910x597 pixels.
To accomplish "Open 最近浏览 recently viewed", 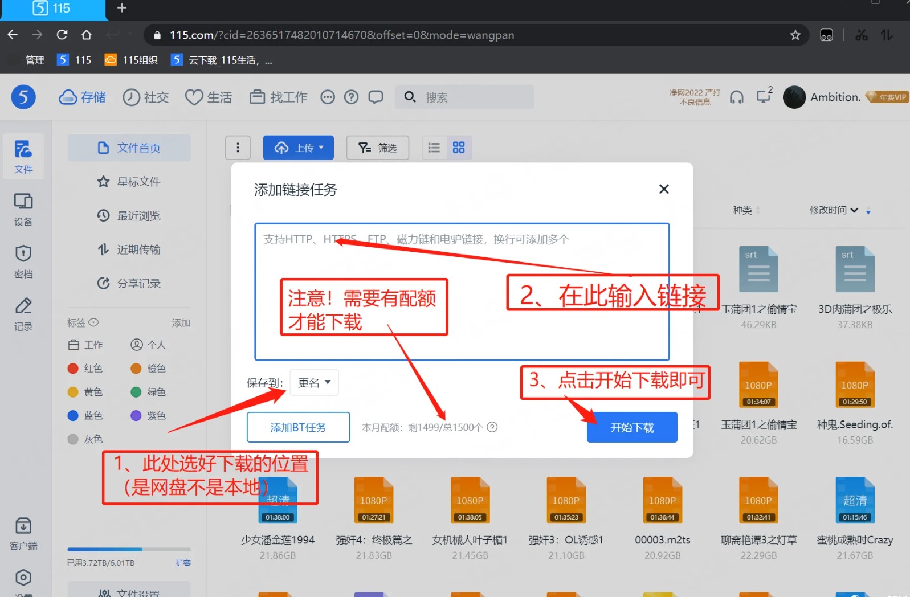I will pyautogui.click(x=129, y=216).
